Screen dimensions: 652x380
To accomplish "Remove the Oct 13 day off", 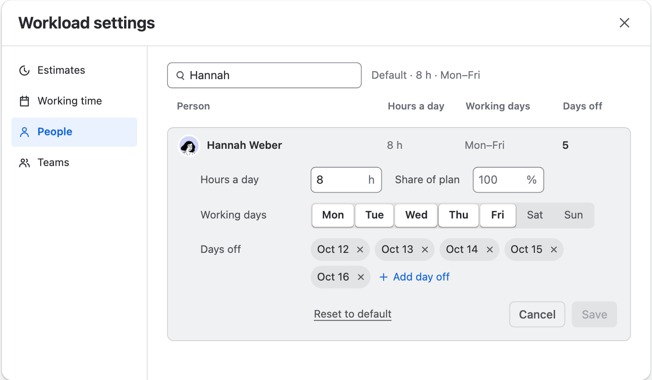I will click(x=425, y=250).
